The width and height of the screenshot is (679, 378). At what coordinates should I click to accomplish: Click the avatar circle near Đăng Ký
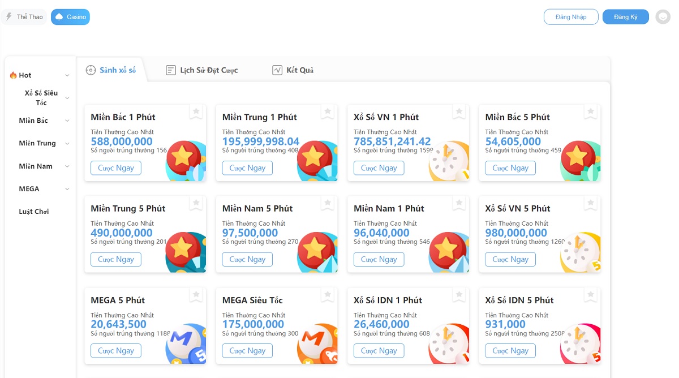click(662, 16)
